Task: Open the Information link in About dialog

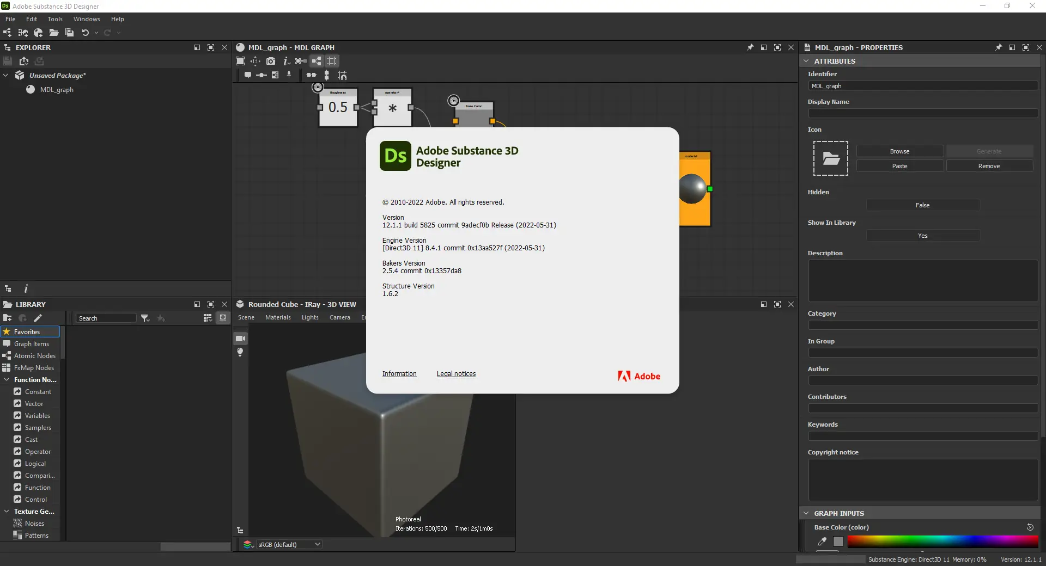Action: (399, 374)
